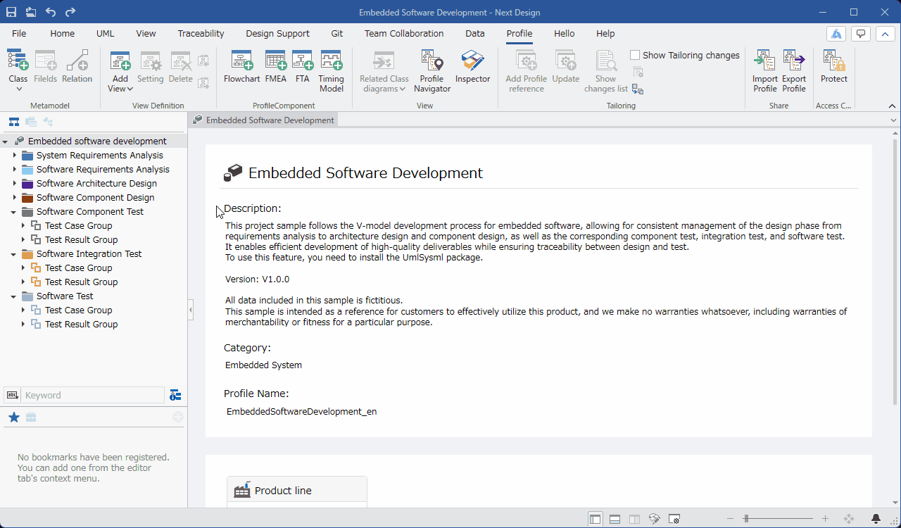The width and height of the screenshot is (901, 528).
Task: Collapse the Software Test node
Action: [14, 296]
